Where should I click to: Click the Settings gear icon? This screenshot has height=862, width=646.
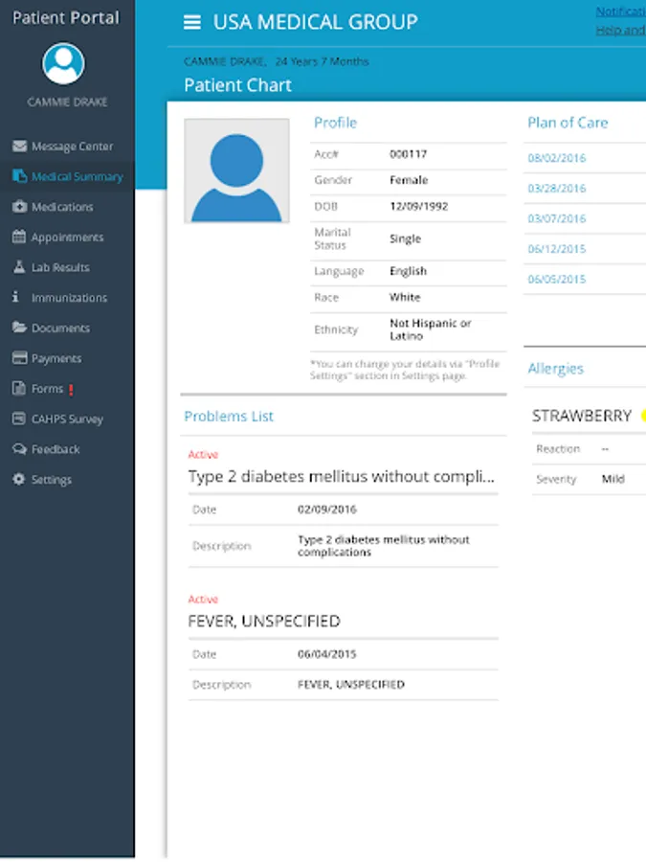tap(19, 479)
